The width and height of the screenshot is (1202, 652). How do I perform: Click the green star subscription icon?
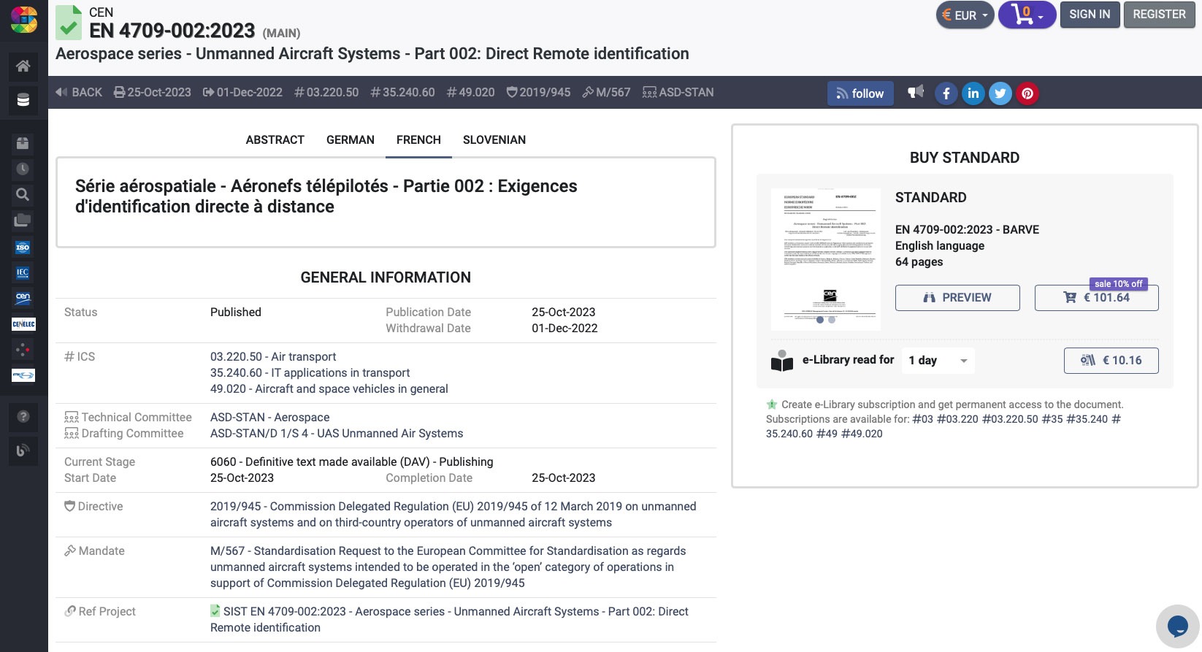772,404
